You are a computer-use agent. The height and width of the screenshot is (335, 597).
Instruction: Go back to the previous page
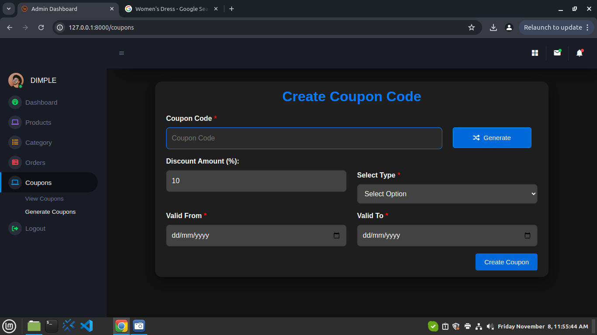pyautogui.click(x=10, y=27)
